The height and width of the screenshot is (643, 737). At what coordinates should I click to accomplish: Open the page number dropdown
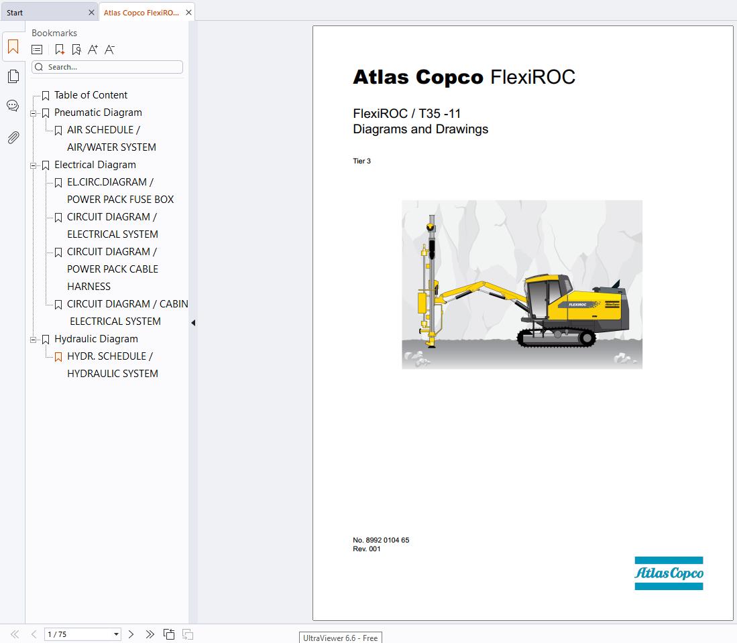pyautogui.click(x=116, y=634)
